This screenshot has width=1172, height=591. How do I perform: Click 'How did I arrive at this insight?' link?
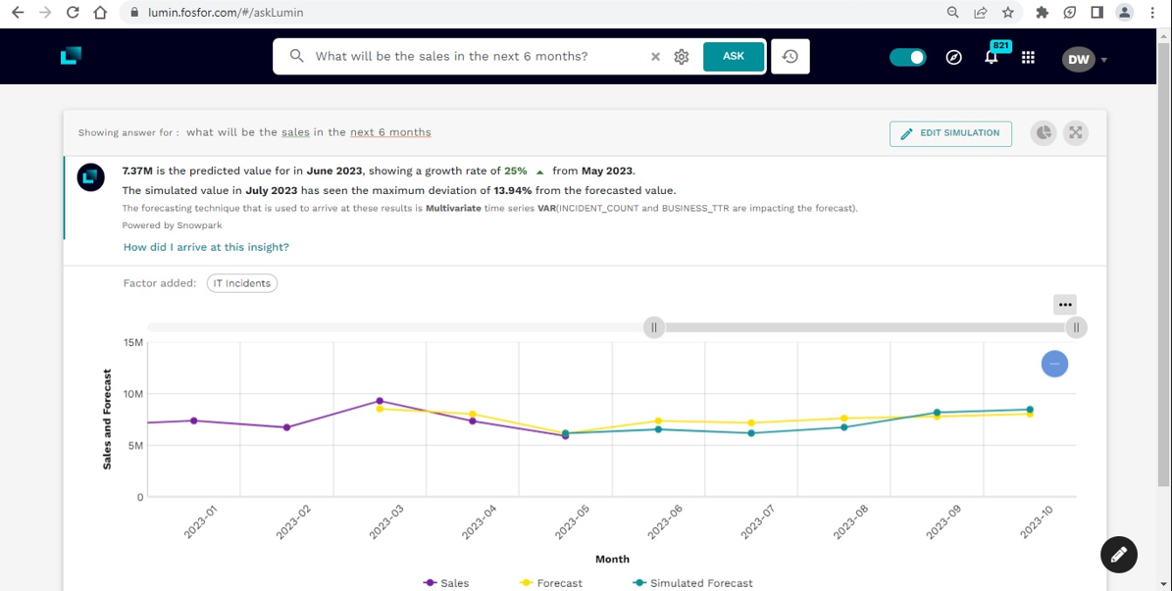pyautogui.click(x=206, y=247)
